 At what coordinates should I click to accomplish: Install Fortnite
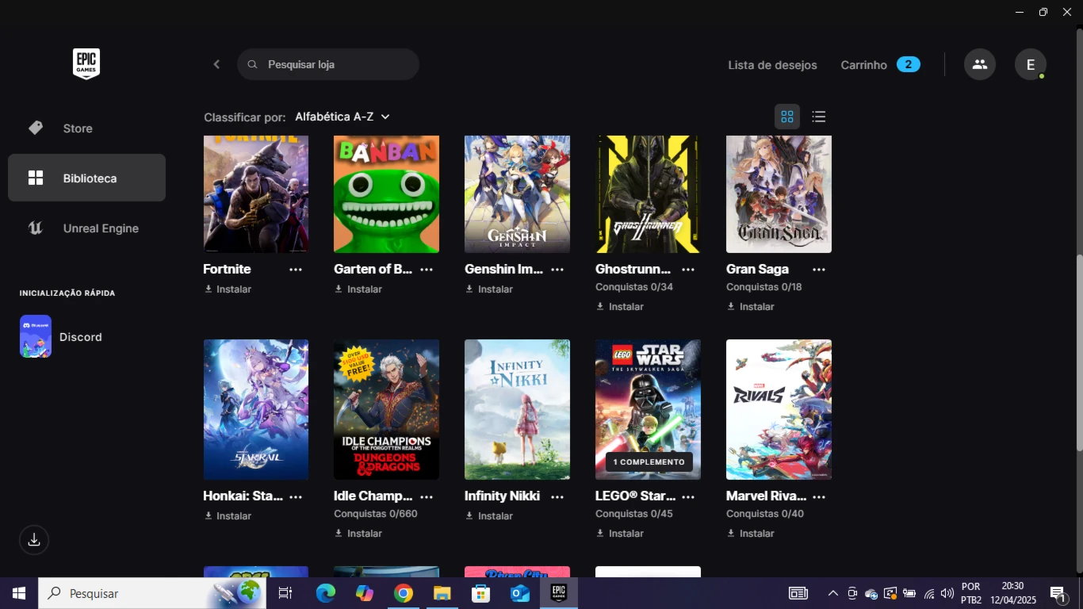[228, 289]
